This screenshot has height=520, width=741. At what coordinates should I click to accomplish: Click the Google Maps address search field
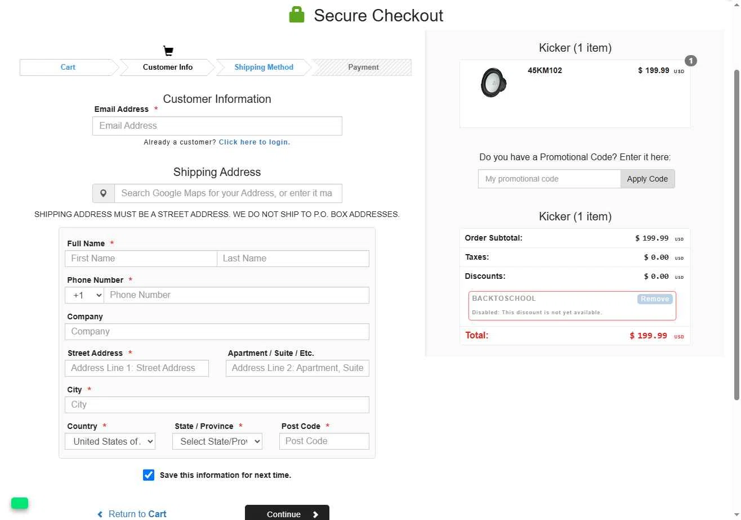pyautogui.click(x=228, y=193)
